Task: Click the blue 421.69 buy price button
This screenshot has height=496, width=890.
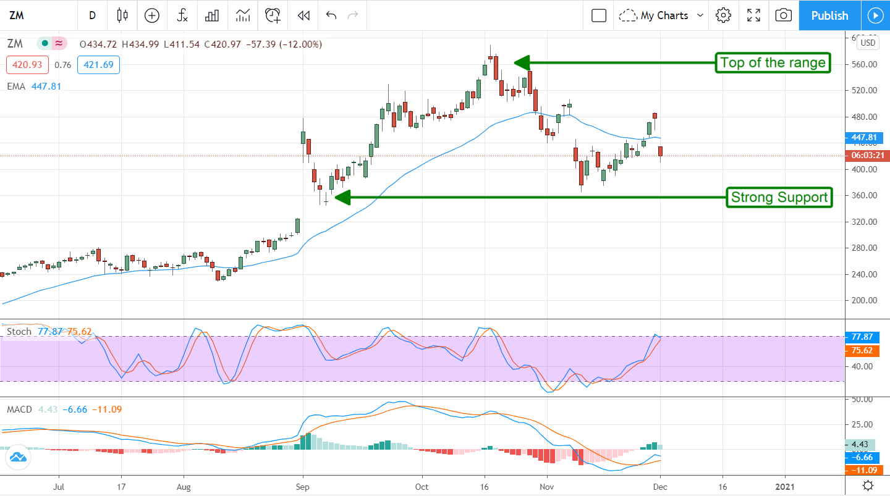Action: (98, 64)
